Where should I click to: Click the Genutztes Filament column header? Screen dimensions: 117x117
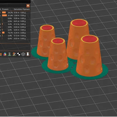[x=22, y=9]
